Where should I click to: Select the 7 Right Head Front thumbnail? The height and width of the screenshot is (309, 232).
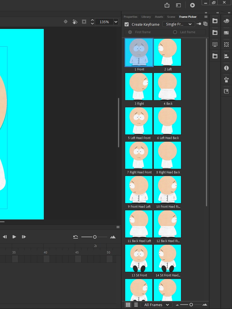click(139, 155)
